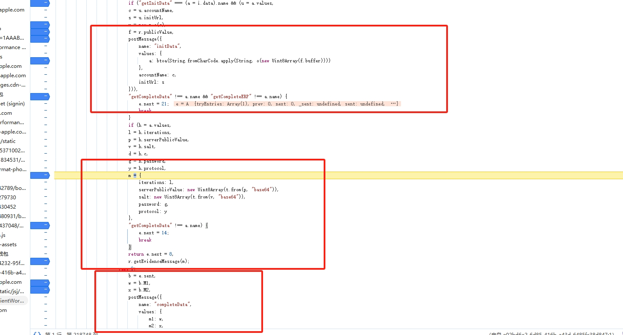Click the code line v = h.salt,
Screen dimensions: 623x335
tap(142, 146)
